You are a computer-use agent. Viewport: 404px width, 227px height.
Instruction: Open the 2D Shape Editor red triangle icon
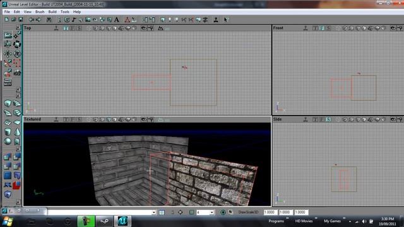pyautogui.click(x=128, y=20)
